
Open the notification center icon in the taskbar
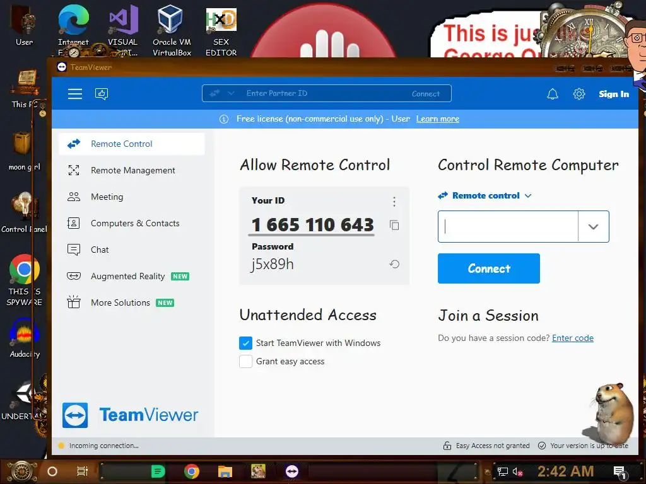tap(620, 473)
